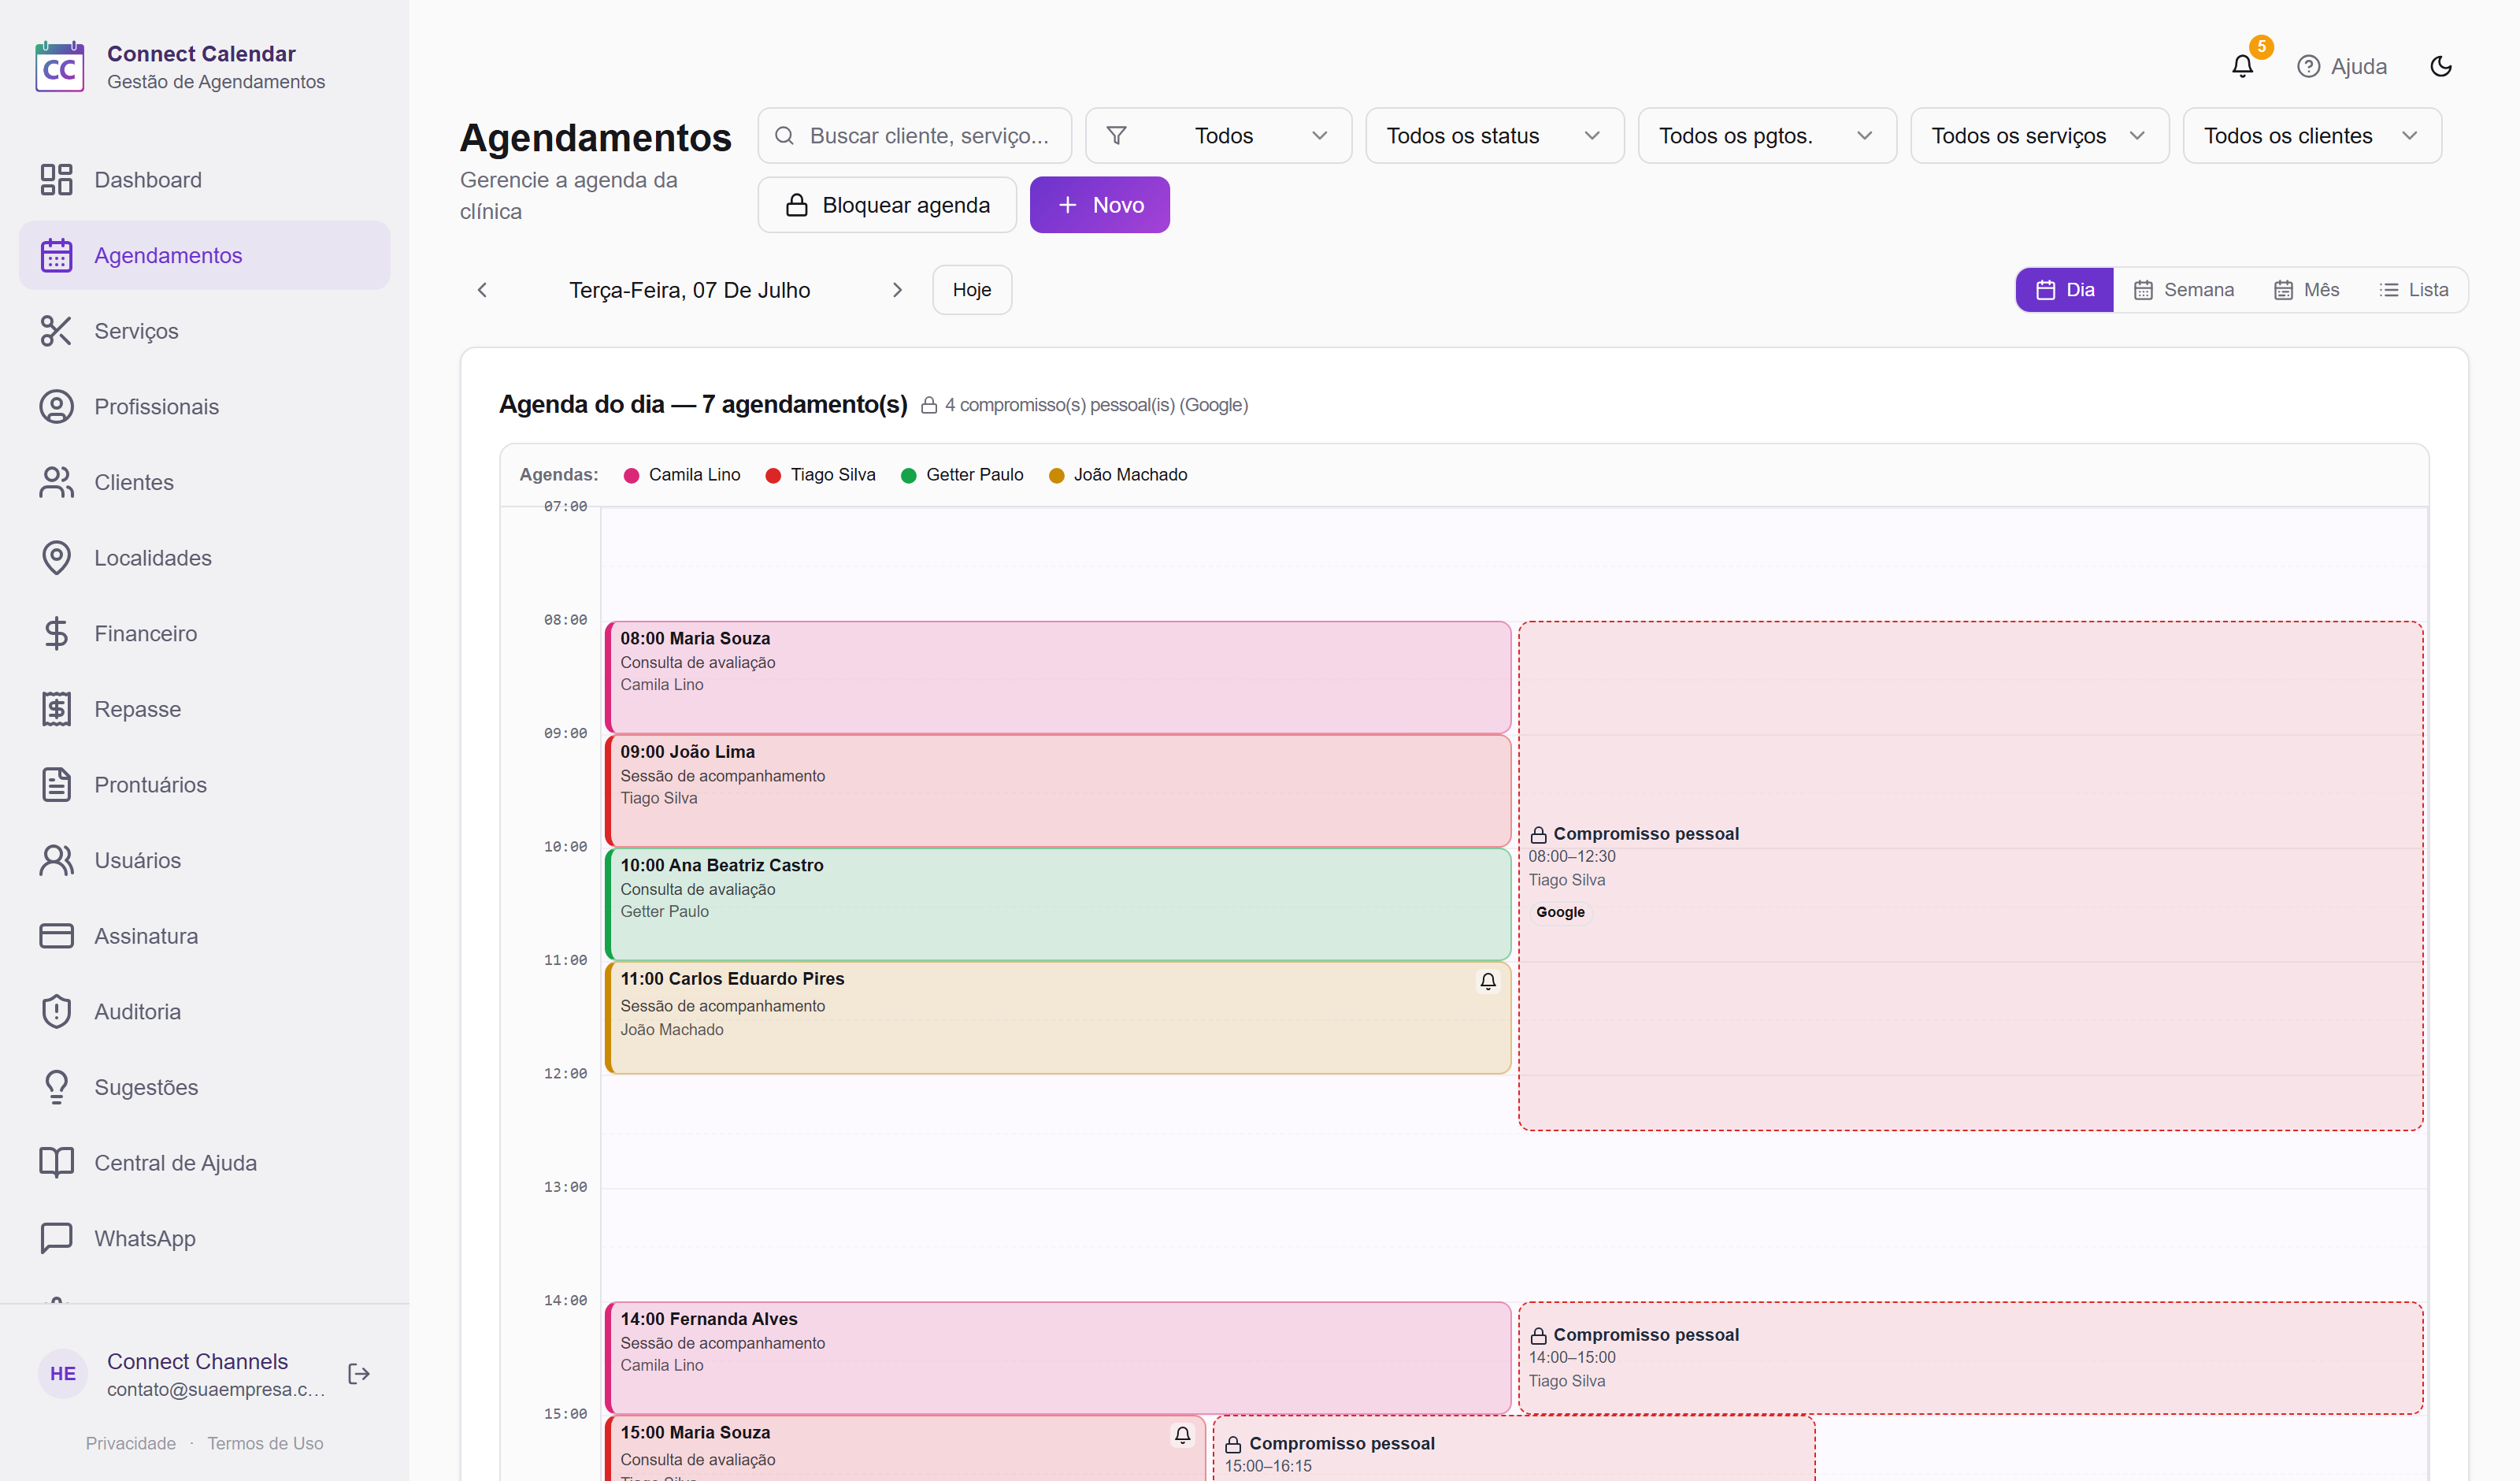Open Clientes page from sidebar
Viewport: 2520px width, 1481px height.
204,482
